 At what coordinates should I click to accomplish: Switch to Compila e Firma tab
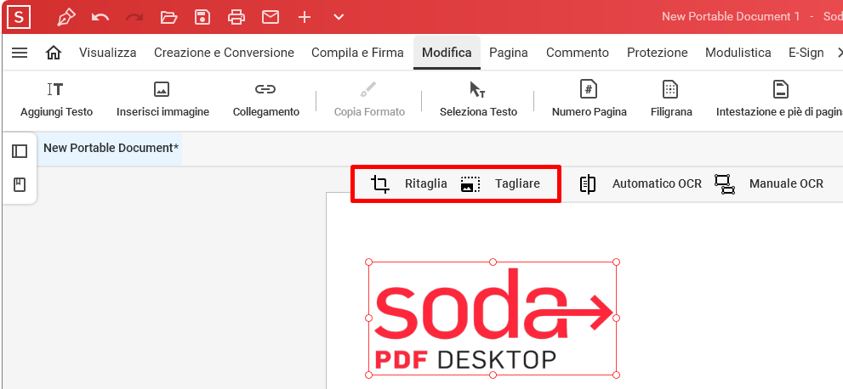(x=357, y=53)
